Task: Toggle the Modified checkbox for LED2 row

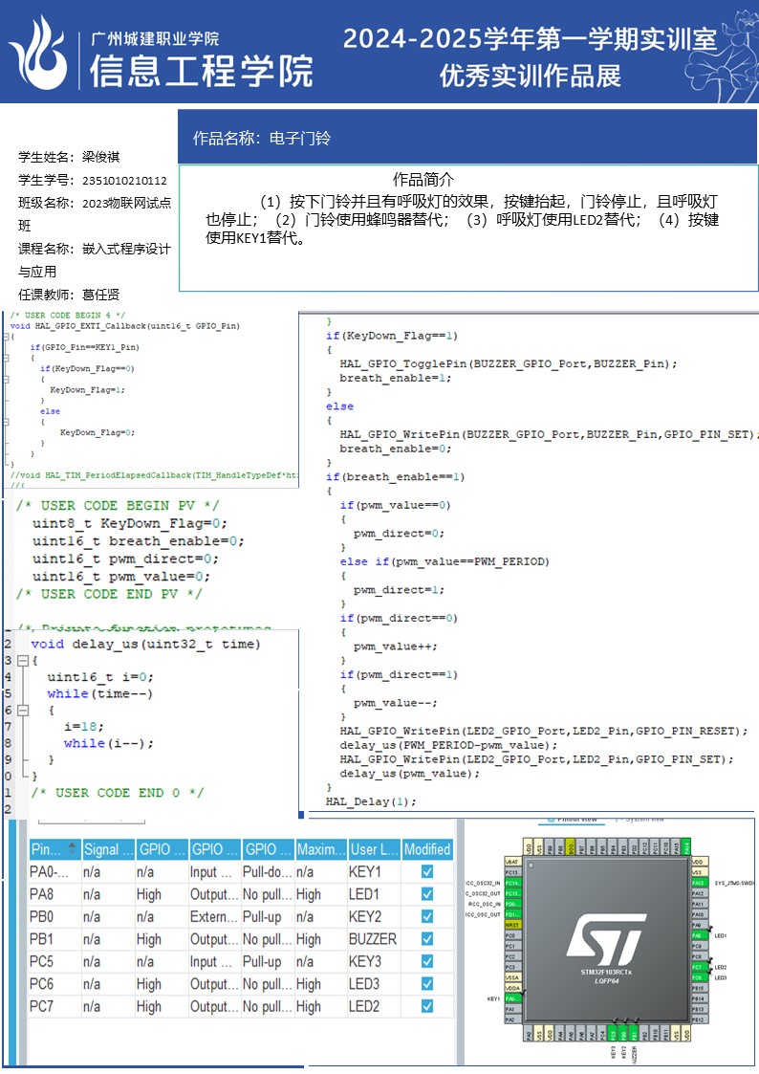Action: coord(427,1006)
